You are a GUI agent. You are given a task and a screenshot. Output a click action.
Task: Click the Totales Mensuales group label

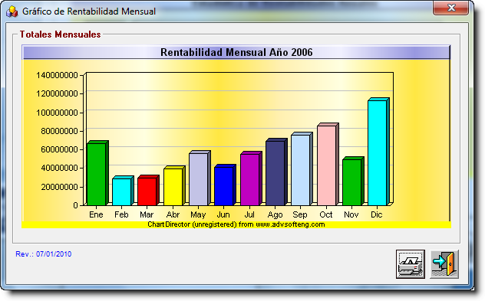pyautogui.click(x=61, y=34)
